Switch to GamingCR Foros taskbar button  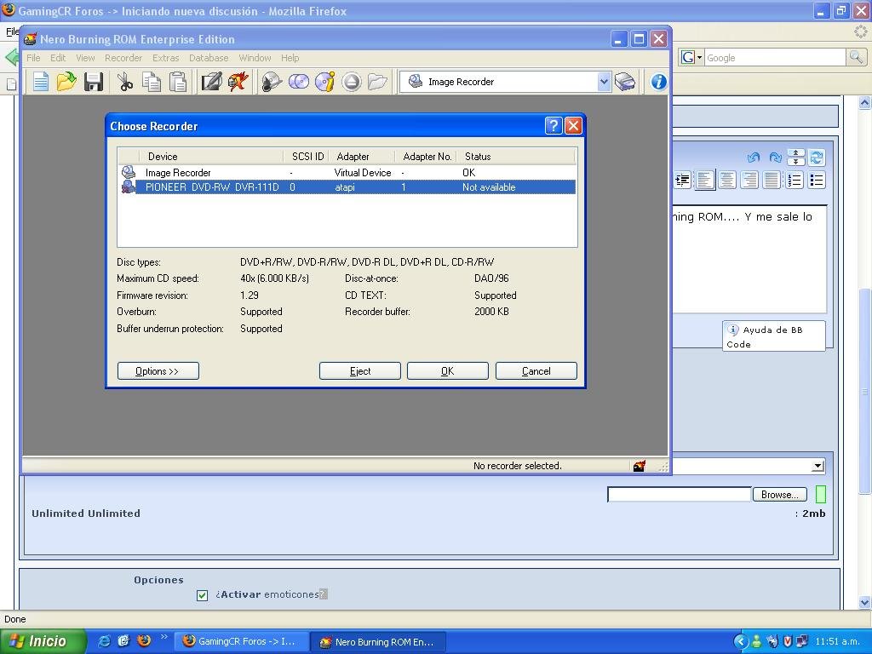coord(242,641)
